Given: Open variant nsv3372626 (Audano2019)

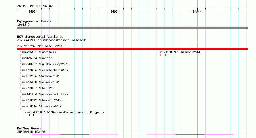Looking at the screenshot, I should (39, 76).
